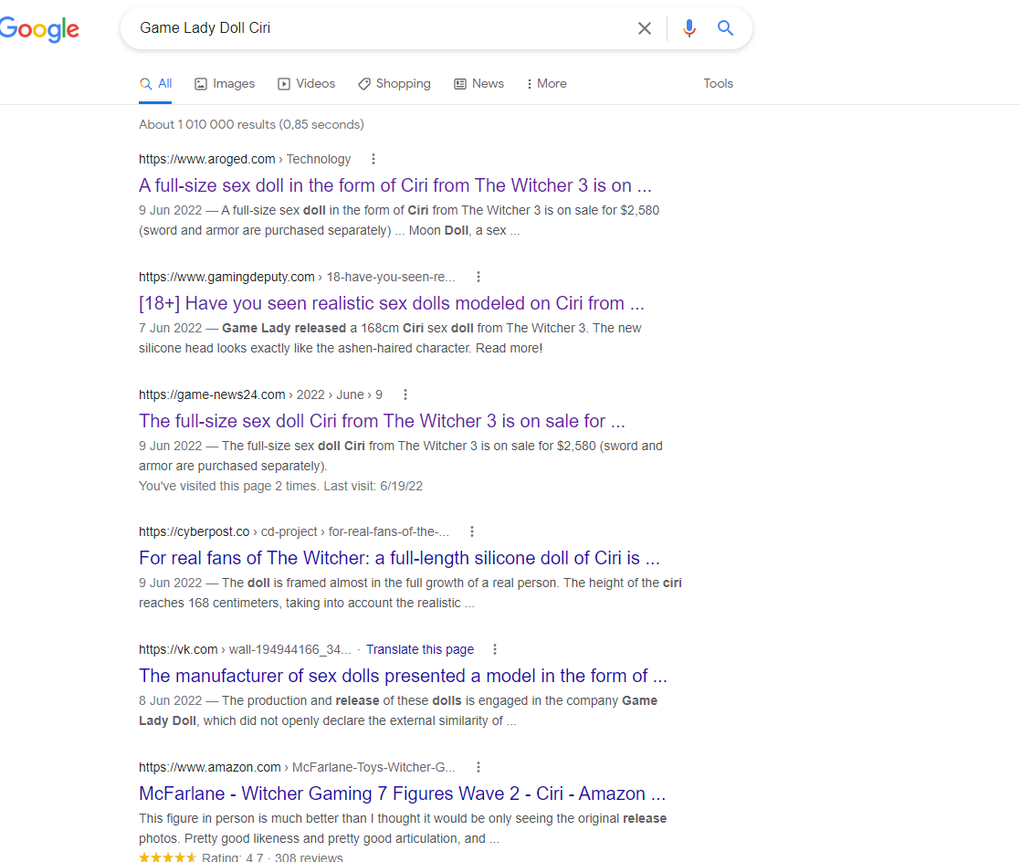Start voice search with microphone icon
1020x862 pixels.
689,28
